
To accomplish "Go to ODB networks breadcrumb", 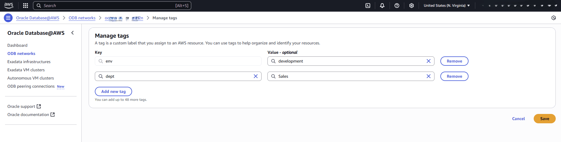I will click(82, 18).
